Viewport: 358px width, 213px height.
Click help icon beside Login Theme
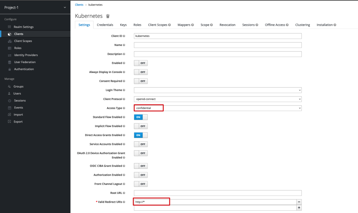click(124, 90)
